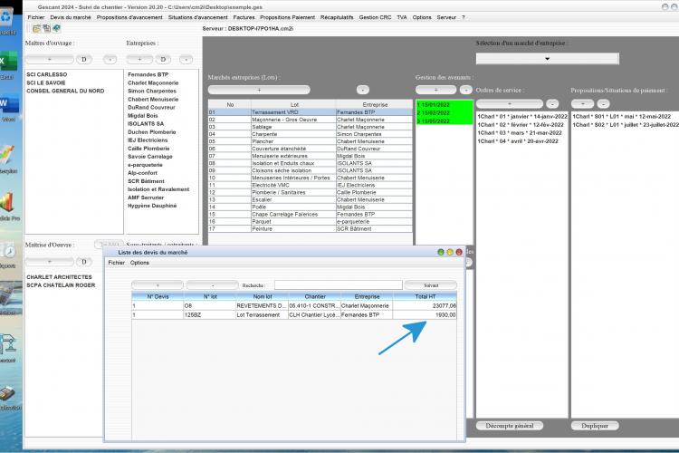Click the blue server icon in the toolbar
Screen dimensions: 679x453
(56, 29)
